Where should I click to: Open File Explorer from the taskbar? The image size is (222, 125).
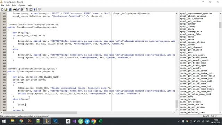pos(12,121)
